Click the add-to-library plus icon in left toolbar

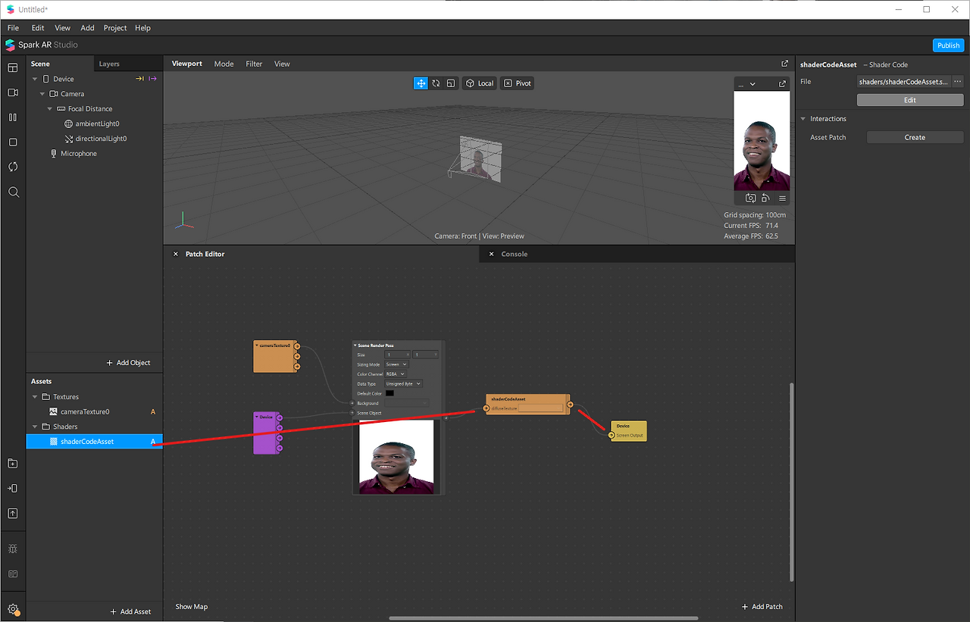pyautogui.click(x=13, y=464)
